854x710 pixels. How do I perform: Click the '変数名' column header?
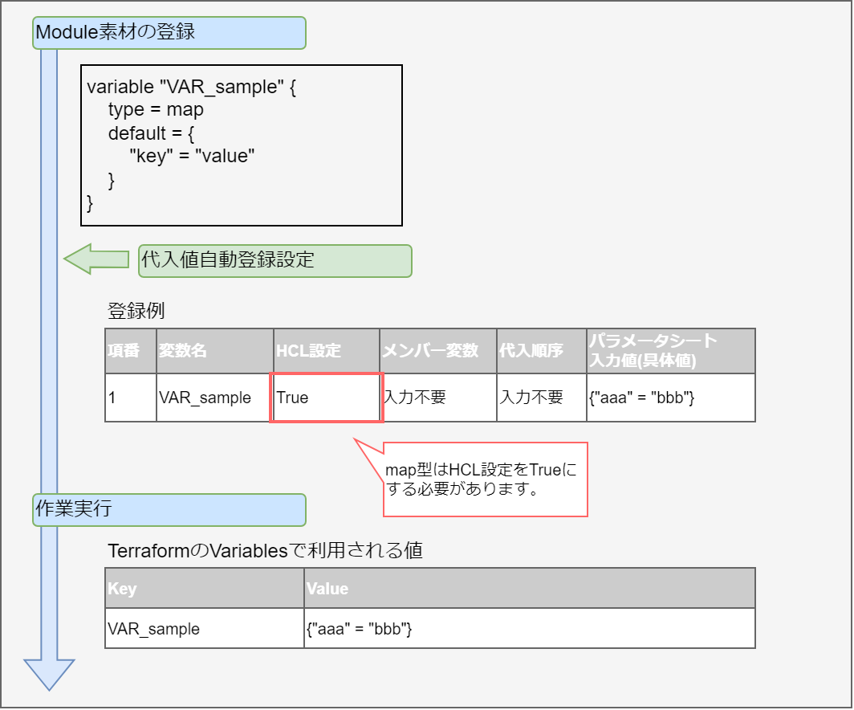pos(214,351)
